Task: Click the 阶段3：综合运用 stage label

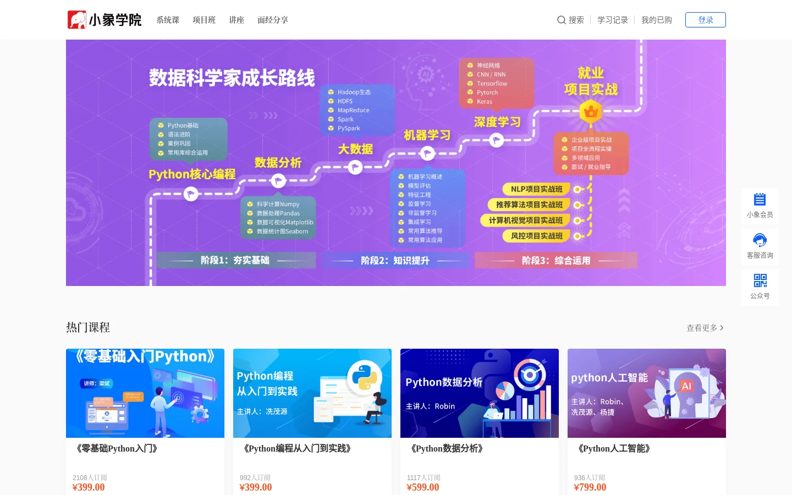Action: tap(556, 260)
